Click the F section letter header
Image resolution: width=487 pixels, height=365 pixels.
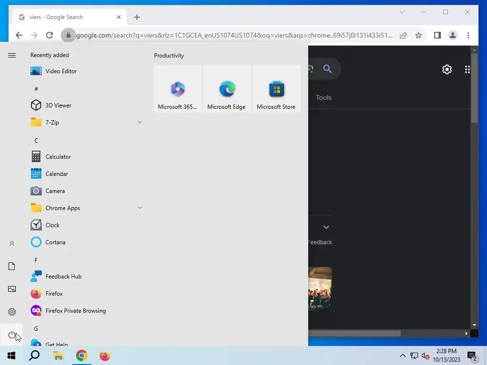click(x=36, y=260)
